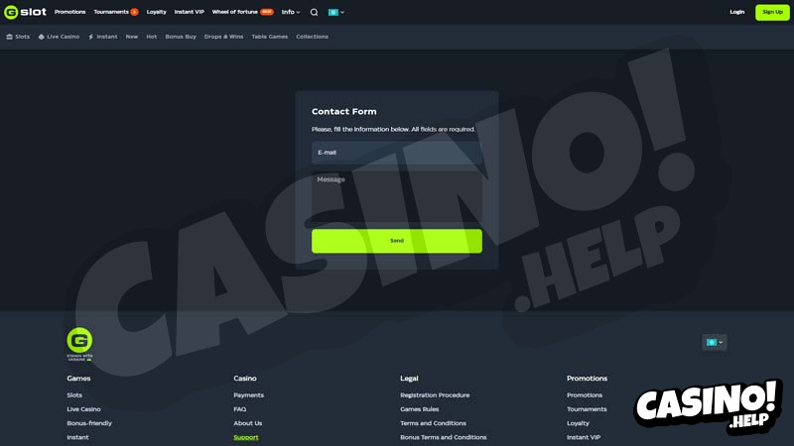Viewport: 794px width, 446px height.
Task: Open footer Tournaments link
Action: 587,409
